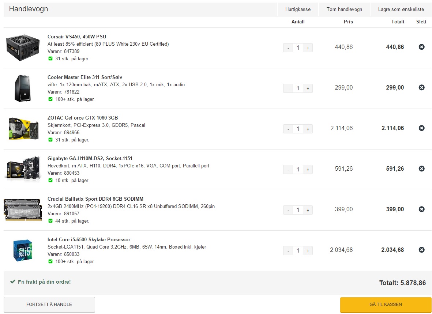This screenshot has width=432, height=314.
Task: Remove Crucial Ballistix Sport RAM item
Action: (x=421, y=209)
